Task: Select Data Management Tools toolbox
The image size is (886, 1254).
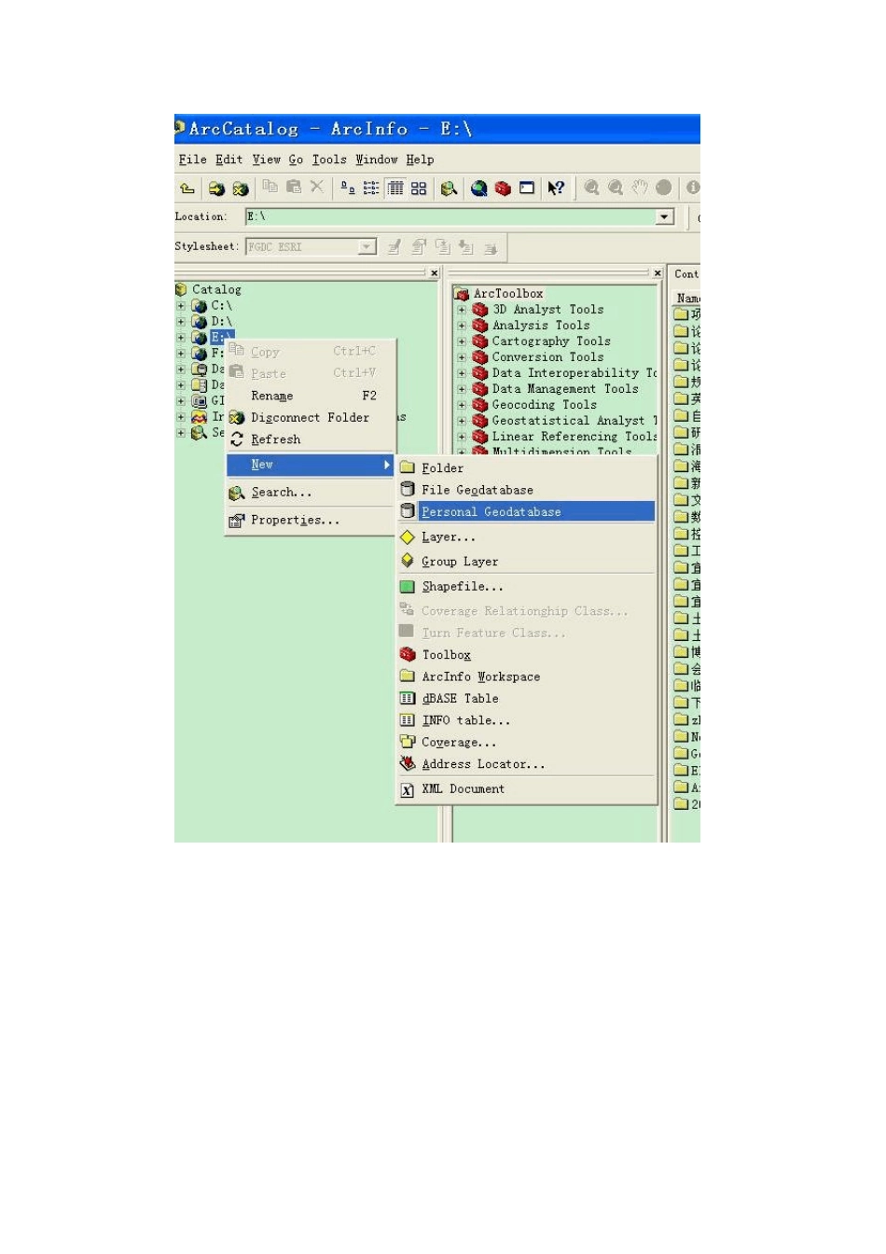Action: (565, 389)
